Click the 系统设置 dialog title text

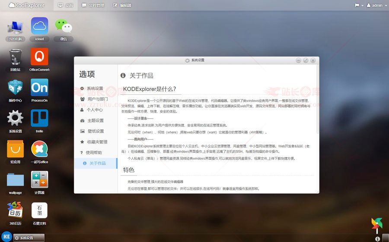tap(198, 60)
